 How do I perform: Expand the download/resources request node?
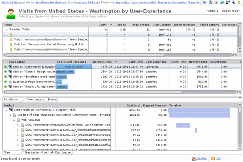pos(18,135)
